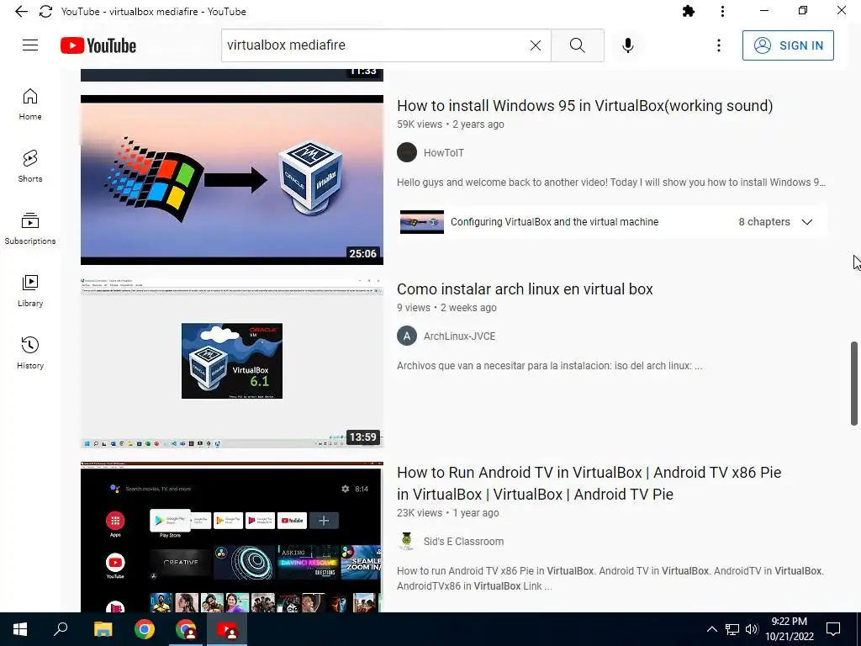Play the Windows 95 VirtualBox video thumbnail
Image resolution: width=861 pixels, height=646 pixels.
coord(232,180)
